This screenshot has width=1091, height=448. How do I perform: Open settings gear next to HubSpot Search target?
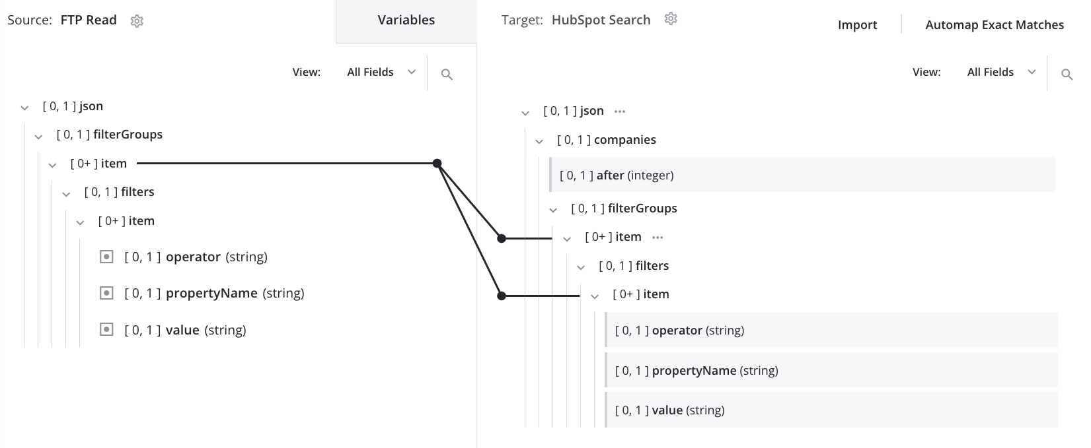click(x=671, y=19)
